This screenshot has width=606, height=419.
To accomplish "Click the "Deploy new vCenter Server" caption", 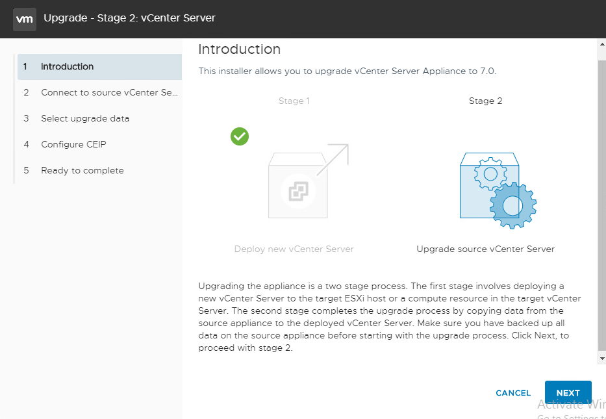I will (x=294, y=249).
